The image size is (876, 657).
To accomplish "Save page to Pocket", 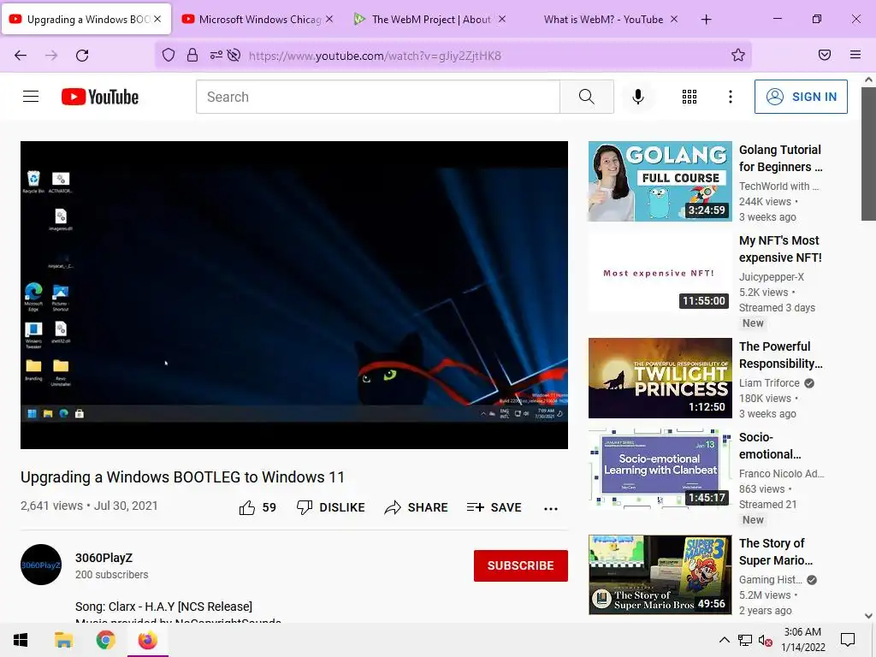I will click(824, 55).
